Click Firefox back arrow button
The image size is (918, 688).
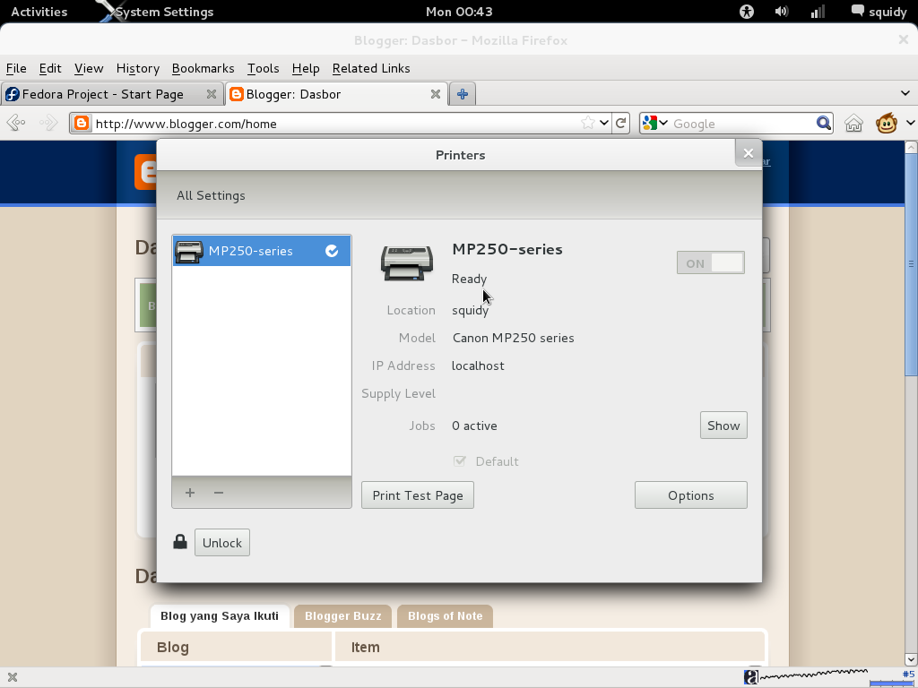point(16,123)
